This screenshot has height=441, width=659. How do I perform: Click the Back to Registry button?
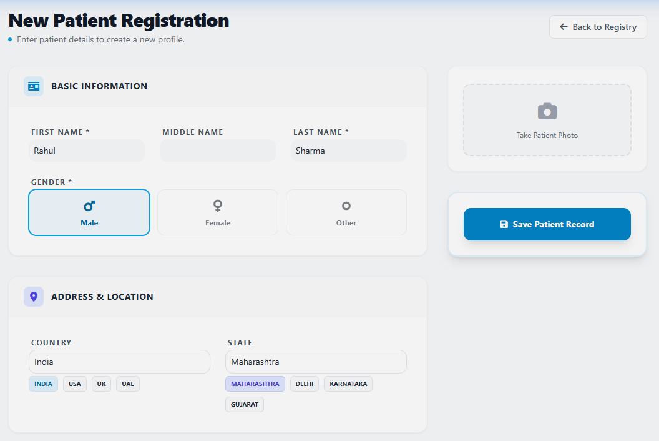point(597,27)
